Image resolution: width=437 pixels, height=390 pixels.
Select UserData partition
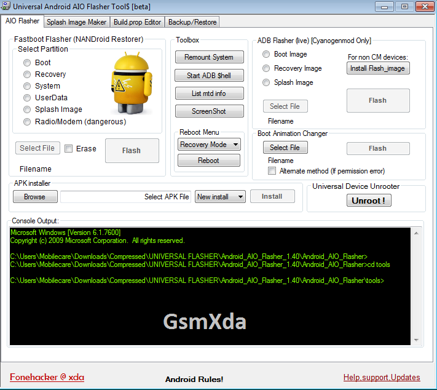(x=27, y=98)
